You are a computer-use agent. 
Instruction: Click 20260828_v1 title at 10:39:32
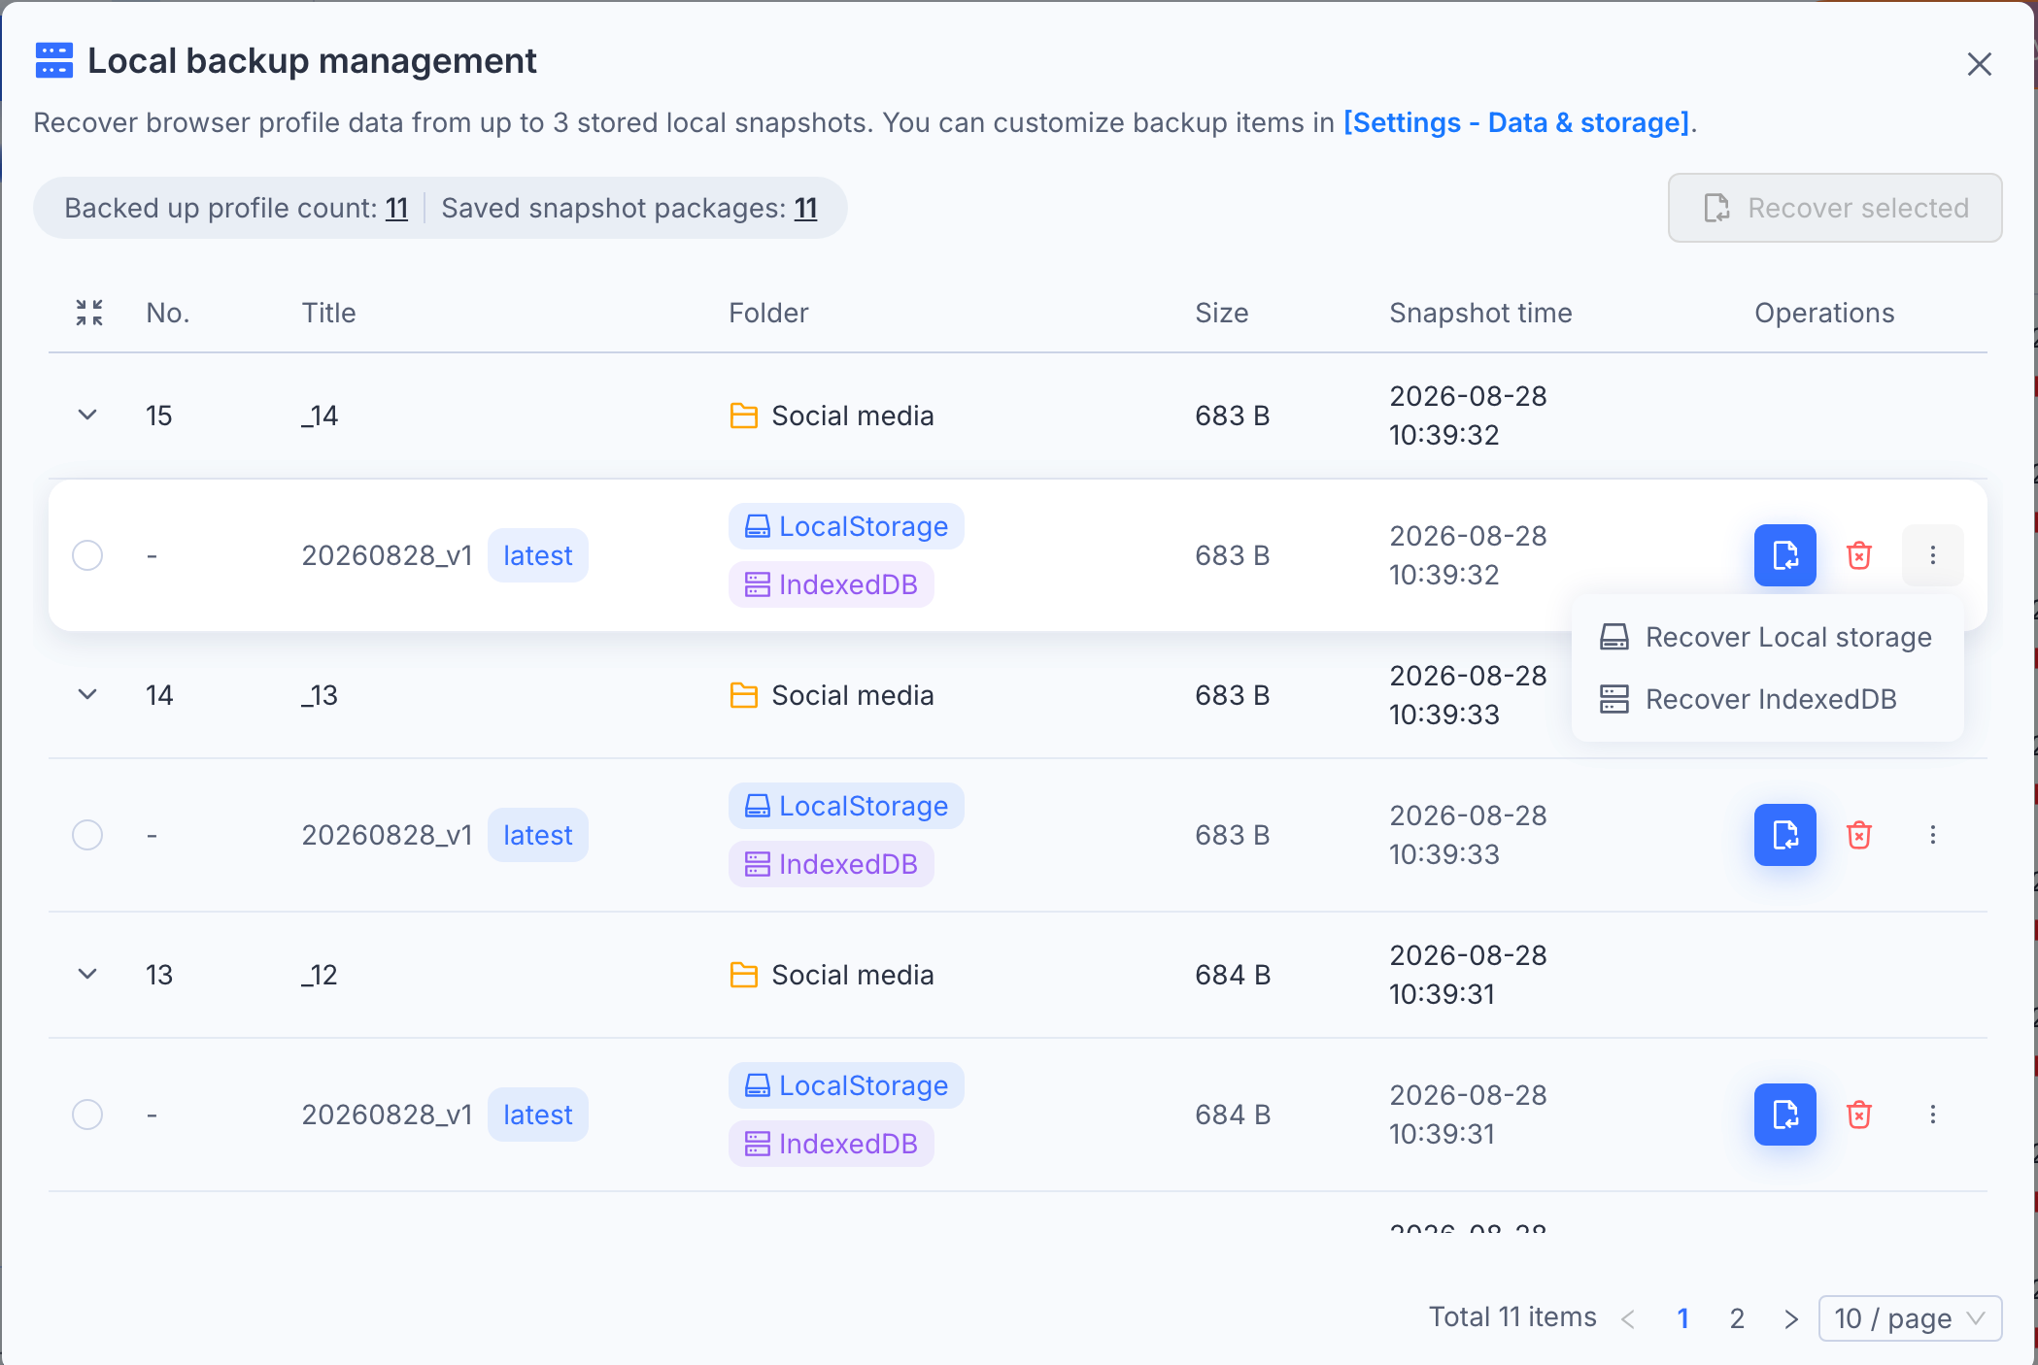pos(387,555)
